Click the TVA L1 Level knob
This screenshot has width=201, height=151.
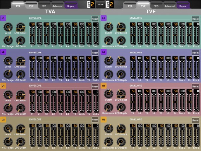pos(8,27)
